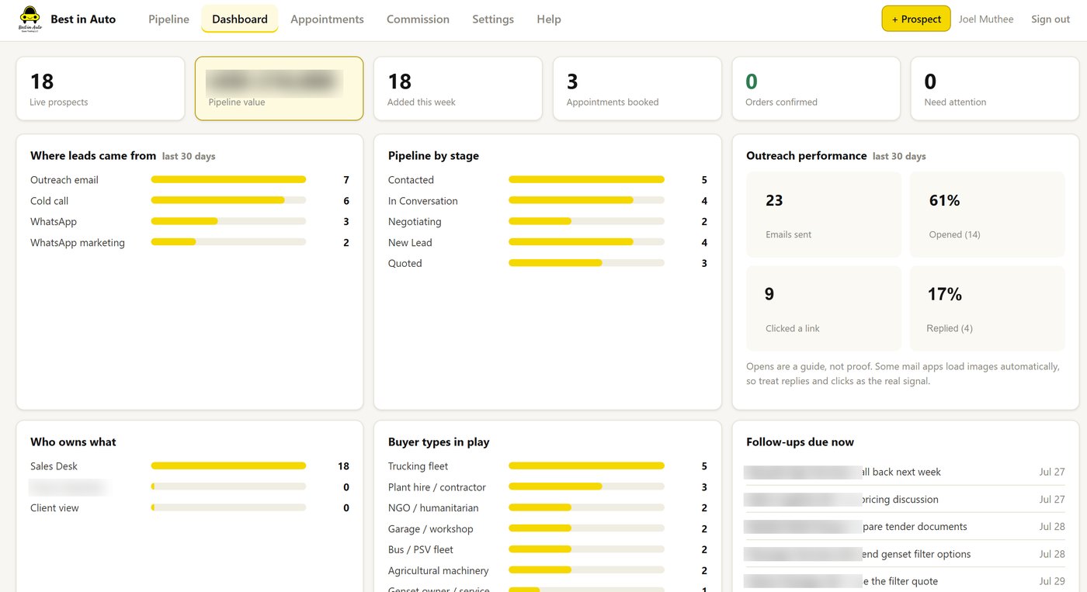The width and height of the screenshot is (1087, 592).
Task: Open the Pipeline value card
Action: (x=279, y=88)
